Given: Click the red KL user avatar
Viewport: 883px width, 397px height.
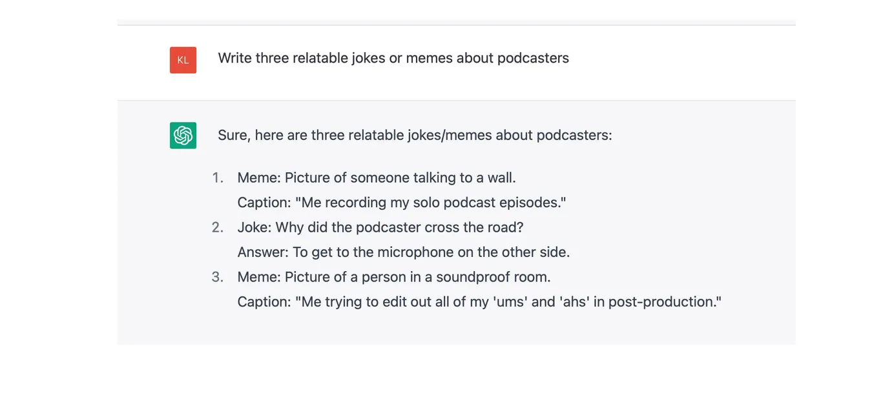Looking at the screenshot, I should tap(183, 60).
